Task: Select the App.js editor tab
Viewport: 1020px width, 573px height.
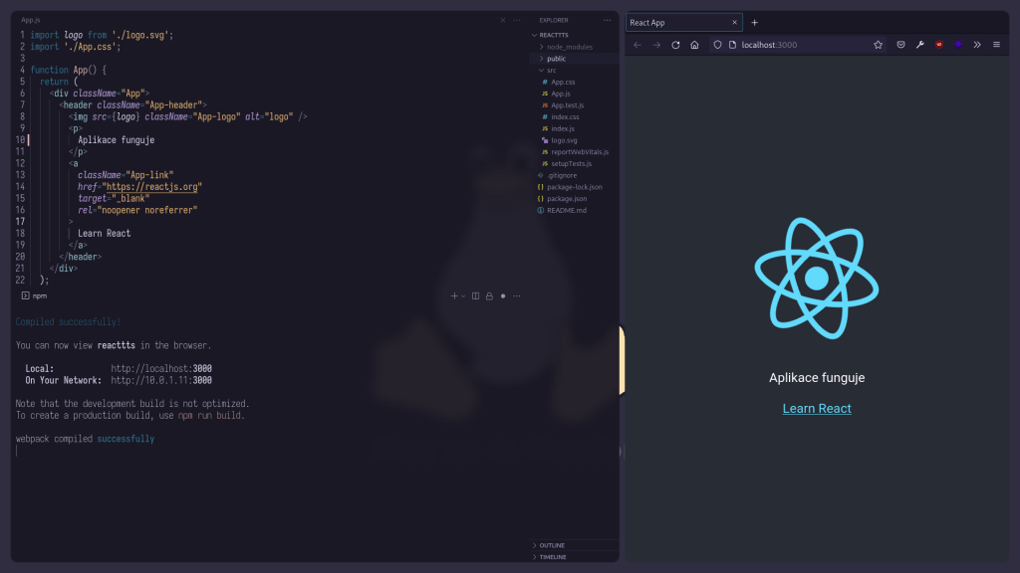Action: [32, 20]
